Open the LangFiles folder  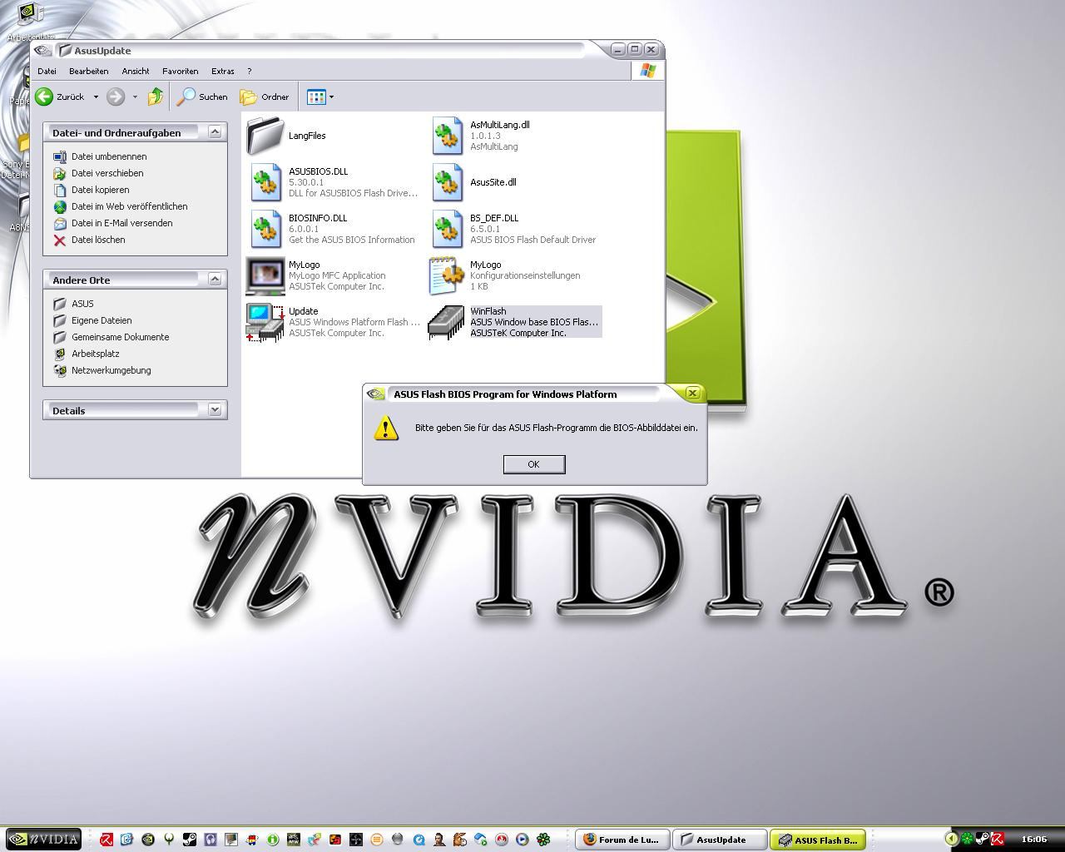coord(265,135)
